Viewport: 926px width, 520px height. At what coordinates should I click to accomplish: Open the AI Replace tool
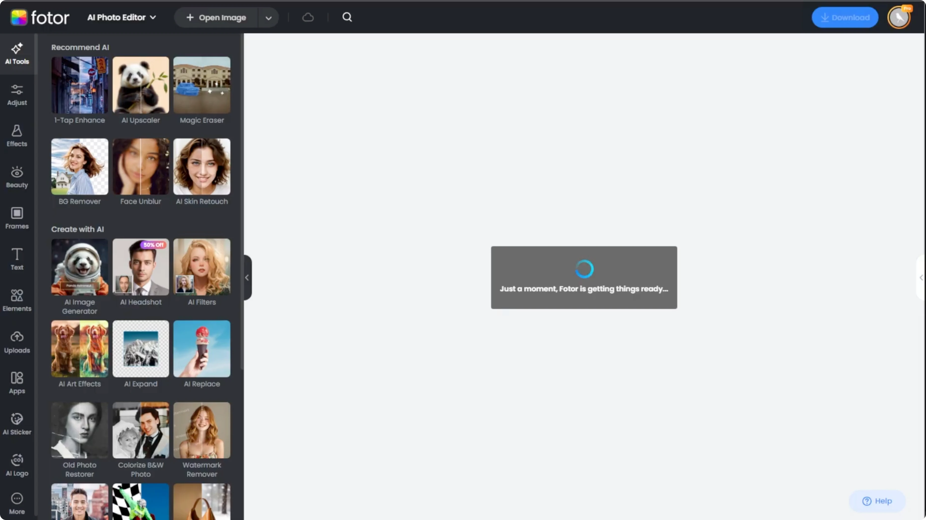[x=202, y=354]
